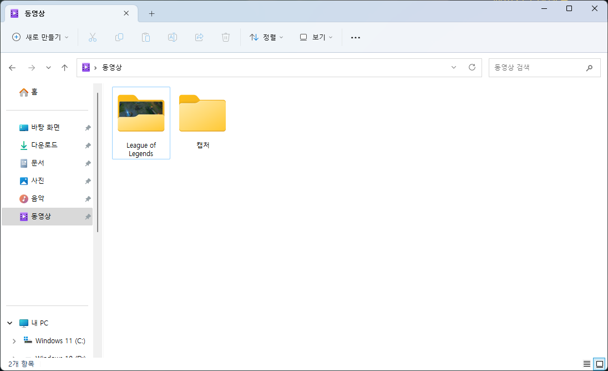Viewport: 608px width, 371px height.
Task: Rename the selected folder
Action: (x=172, y=37)
